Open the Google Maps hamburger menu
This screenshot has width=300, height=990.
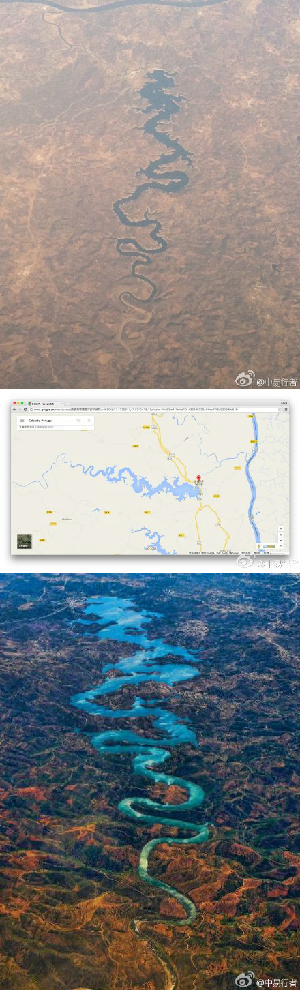click(x=22, y=421)
